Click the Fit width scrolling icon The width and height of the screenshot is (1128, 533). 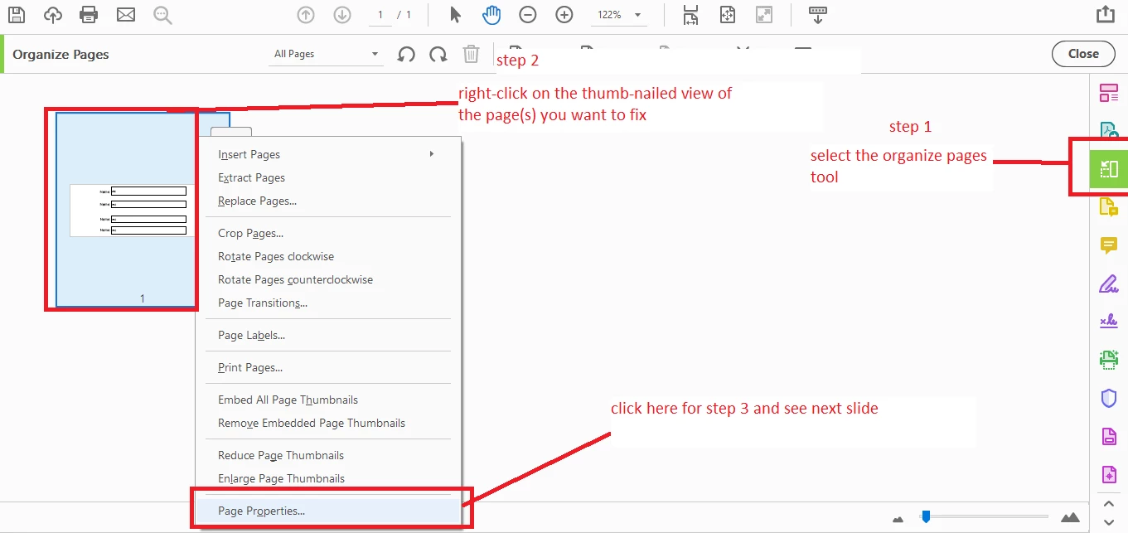click(690, 15)
